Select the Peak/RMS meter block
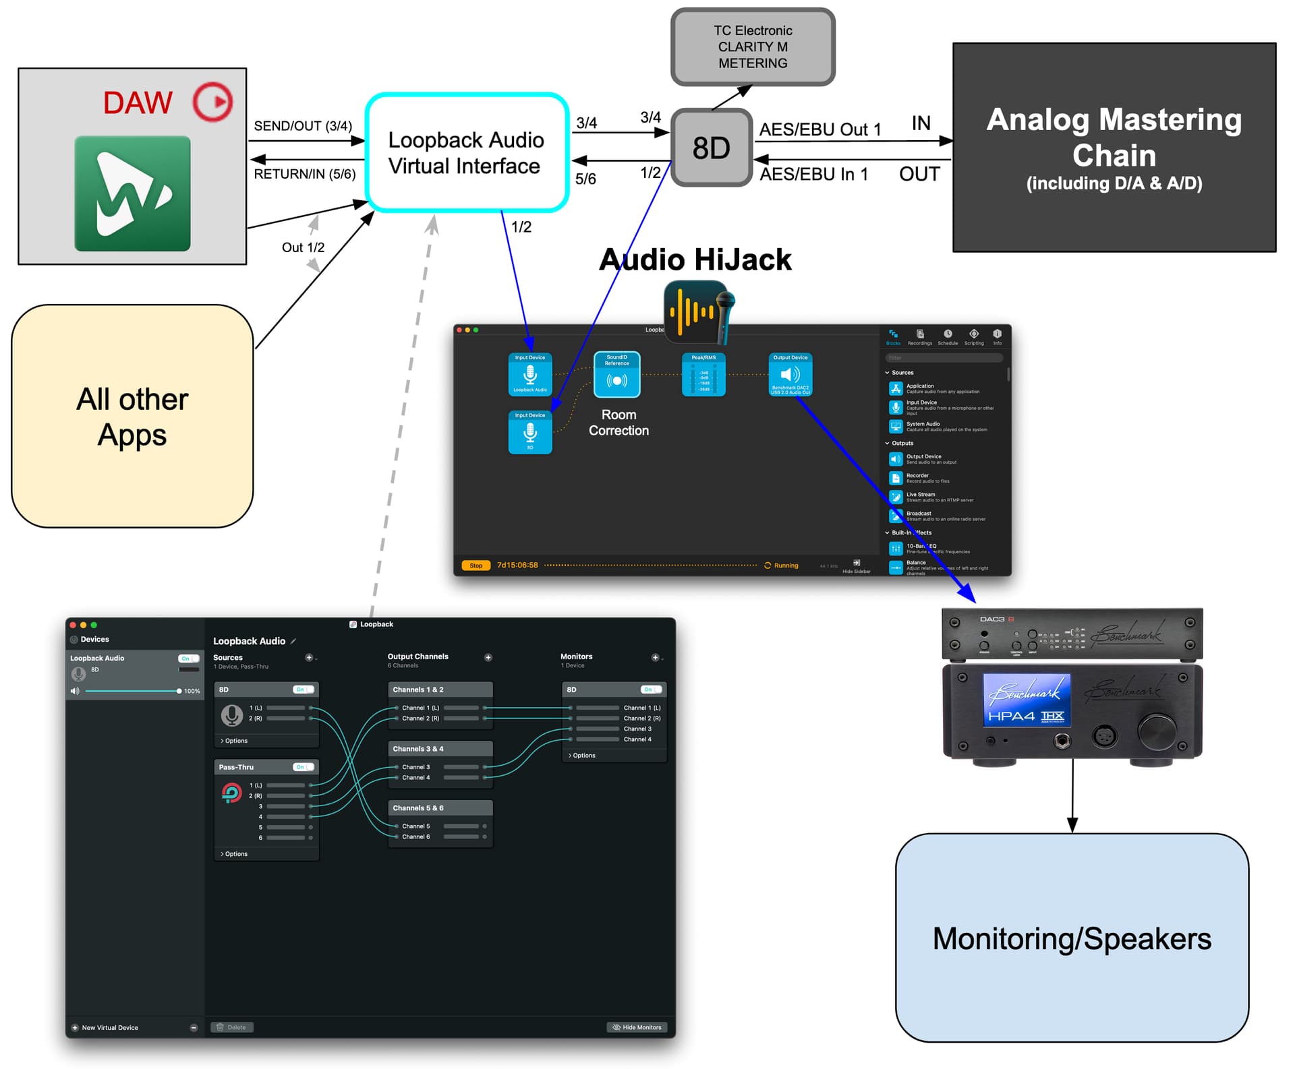1295x1069 pixels. pos(703,375)
